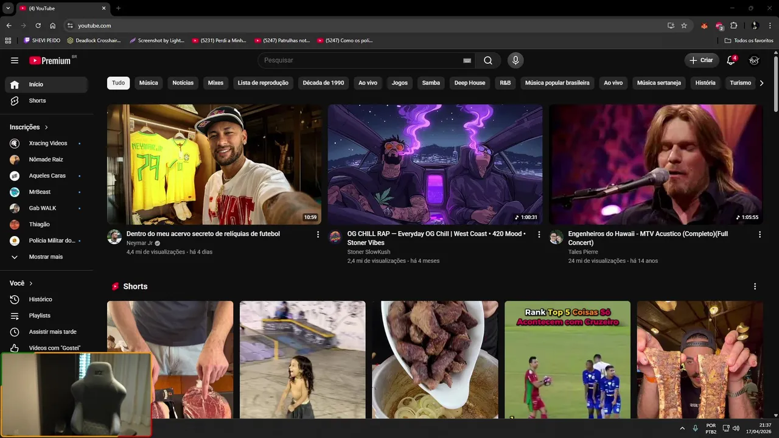Play the Neymar relics video thumbnail

coord(214,164)
